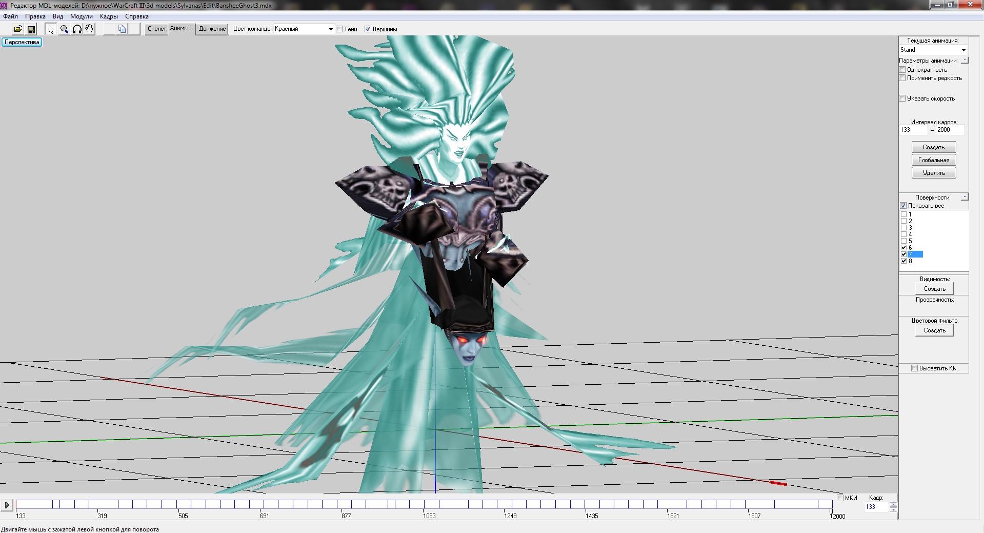Check surface 5 in the surfaces list

pyautogui.click(x=903, y=241)
